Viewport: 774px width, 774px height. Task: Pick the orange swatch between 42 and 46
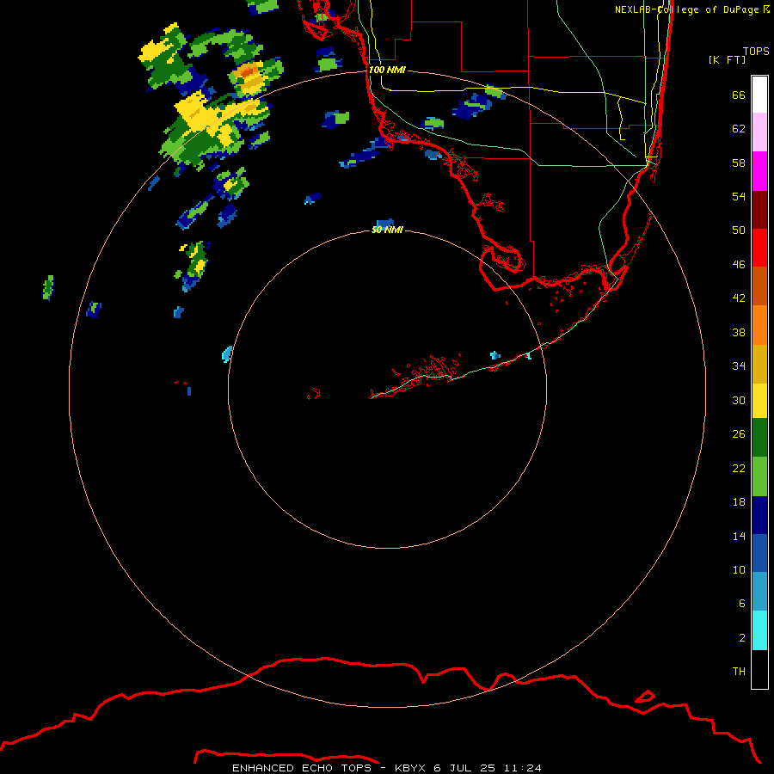click(x=759, y=325)
